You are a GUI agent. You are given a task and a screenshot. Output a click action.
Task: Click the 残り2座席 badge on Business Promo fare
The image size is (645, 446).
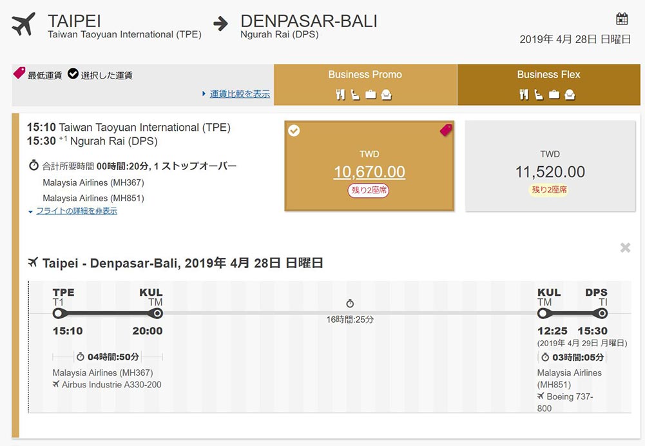point(369,190)
